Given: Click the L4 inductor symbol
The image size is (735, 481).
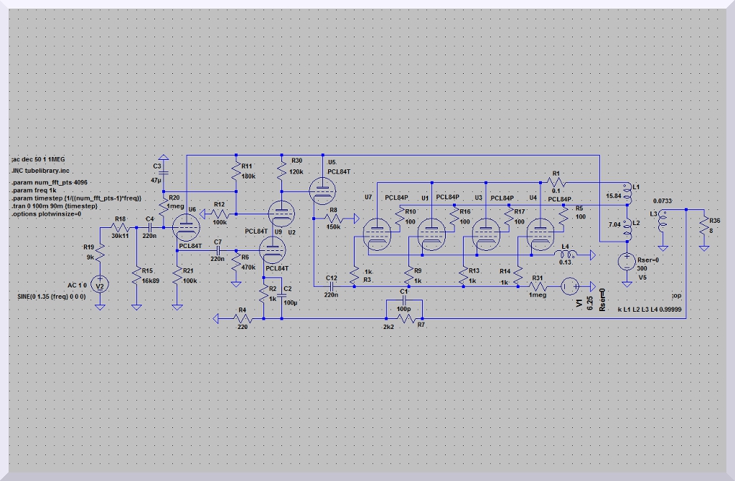Looking at the screenshot, I should pos(565,254).
